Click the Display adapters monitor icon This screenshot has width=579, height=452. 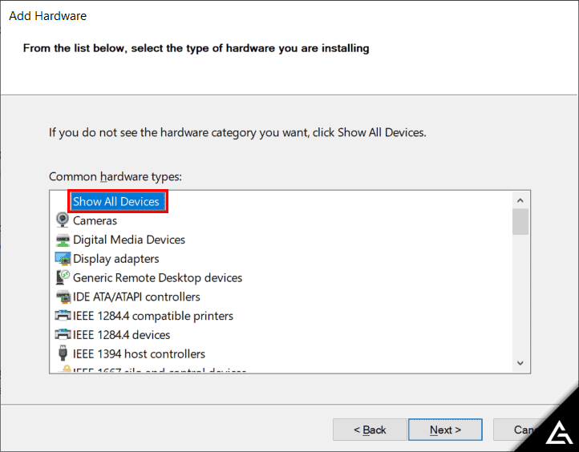(x=63, y=259)
